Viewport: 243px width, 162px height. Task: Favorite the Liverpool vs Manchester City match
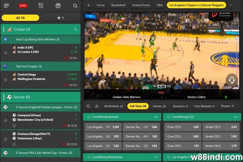(6, 121)
